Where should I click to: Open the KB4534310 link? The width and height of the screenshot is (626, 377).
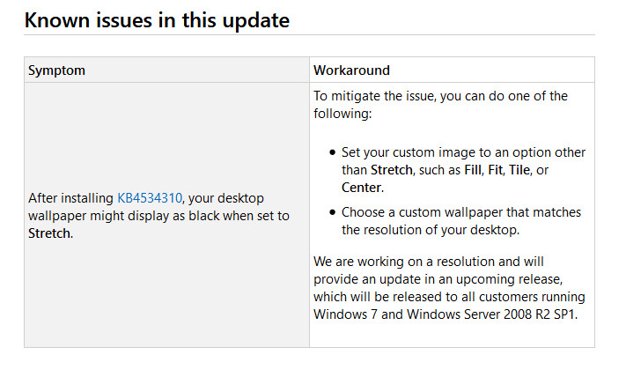point(150,198)
